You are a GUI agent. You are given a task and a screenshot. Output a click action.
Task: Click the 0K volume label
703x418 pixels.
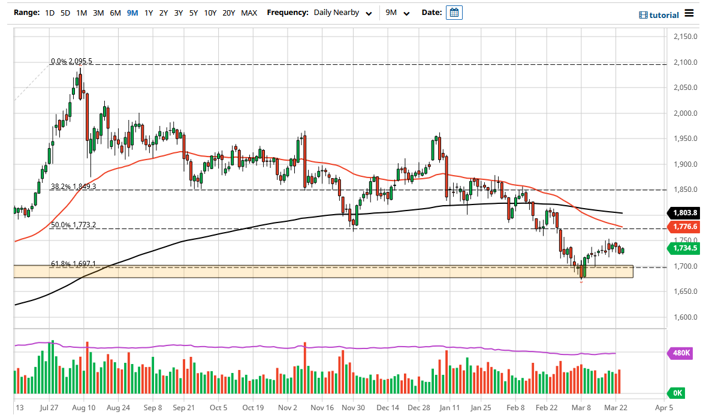click(x=677, y=393)
